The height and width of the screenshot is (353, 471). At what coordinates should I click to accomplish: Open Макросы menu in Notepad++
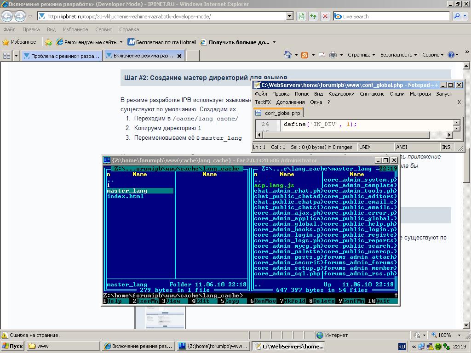pyautogui.click(x=420, y=94)
